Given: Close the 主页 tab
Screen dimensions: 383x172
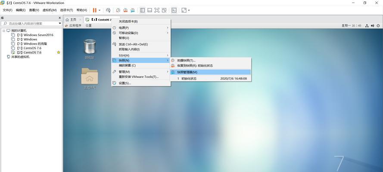Looking at the screenshot, I should click(x=80, y=19).
